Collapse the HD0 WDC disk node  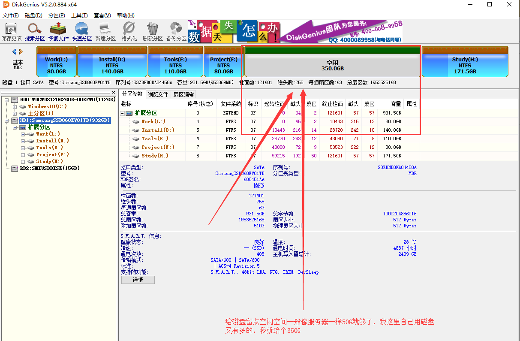[x=7, y=100]
